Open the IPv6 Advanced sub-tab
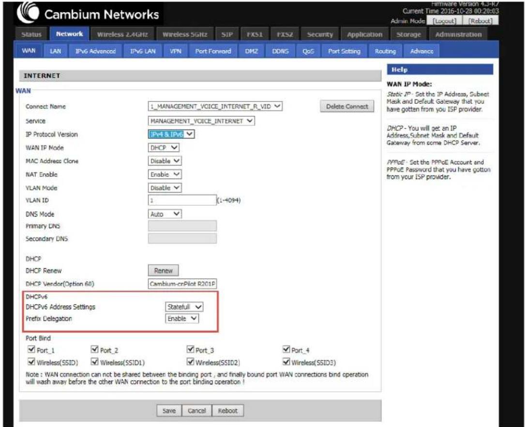 tap(95, 51)
